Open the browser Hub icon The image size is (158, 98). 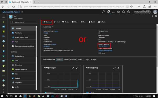click(x=139, y=7)
